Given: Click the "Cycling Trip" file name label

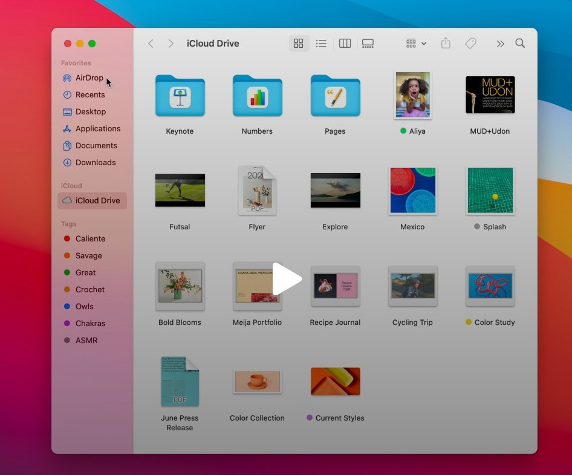Looking at the screenshot, I should tap(412, 323).
